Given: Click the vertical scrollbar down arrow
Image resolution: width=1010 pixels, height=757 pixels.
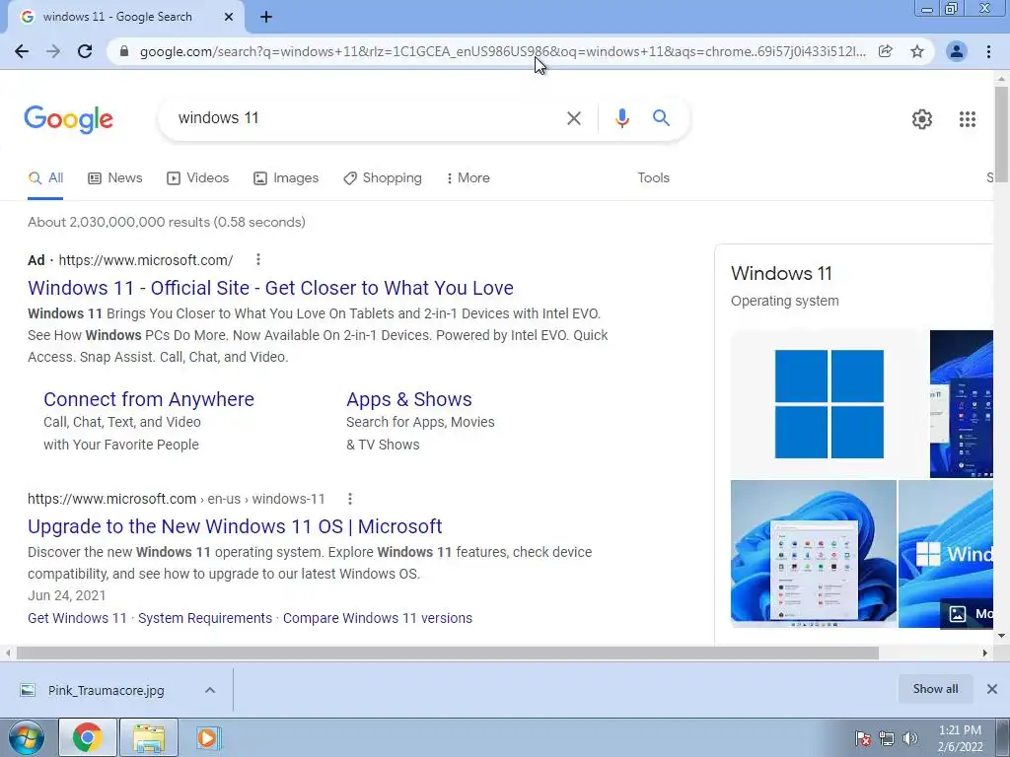Looking at the screenshot, I should point(1001,636).
